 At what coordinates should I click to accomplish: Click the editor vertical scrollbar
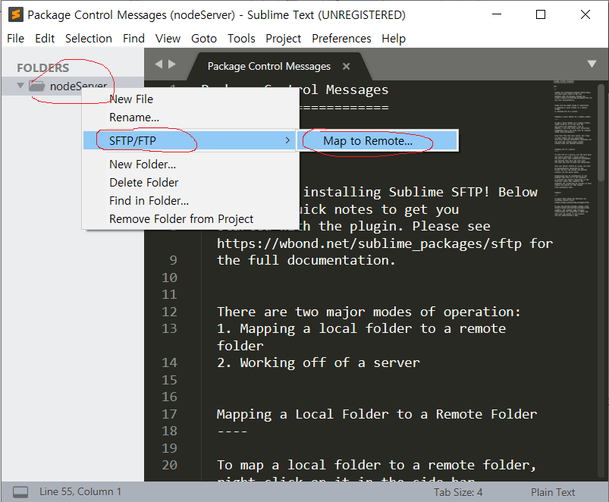pos(601,132)
